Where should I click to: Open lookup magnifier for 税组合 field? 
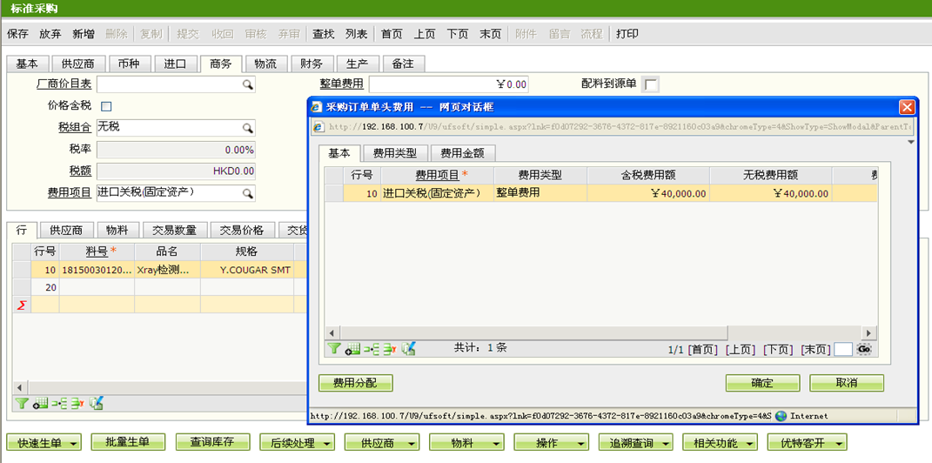coord(247,128)
